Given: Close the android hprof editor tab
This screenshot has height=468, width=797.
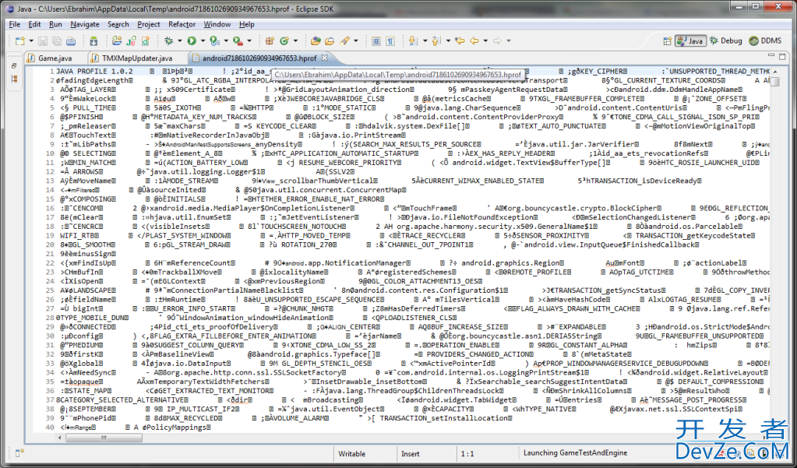Looking at the screenshot, I should (x=324, y=58).
